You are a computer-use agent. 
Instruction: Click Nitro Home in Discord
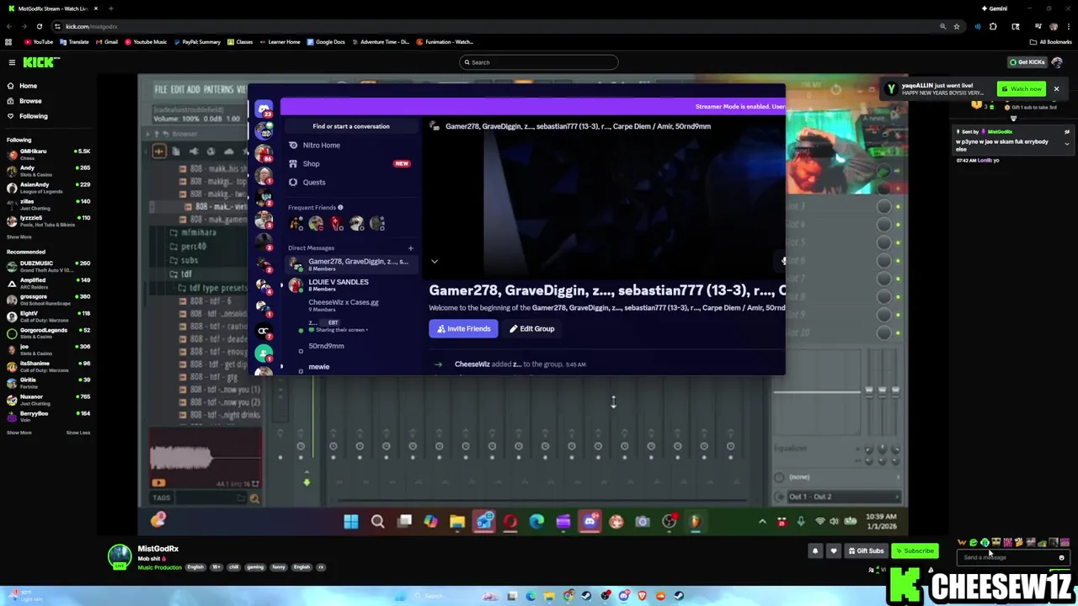click(321, 145)
